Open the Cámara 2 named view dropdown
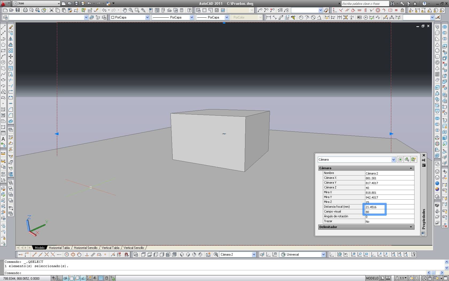 254,255
